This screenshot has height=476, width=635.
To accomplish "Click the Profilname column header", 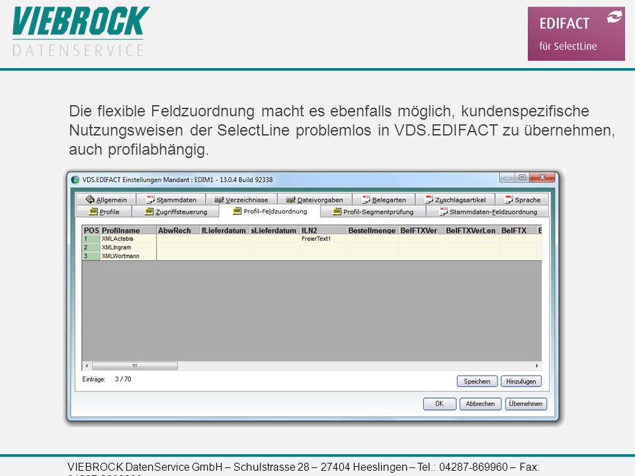I will [128, 230].
